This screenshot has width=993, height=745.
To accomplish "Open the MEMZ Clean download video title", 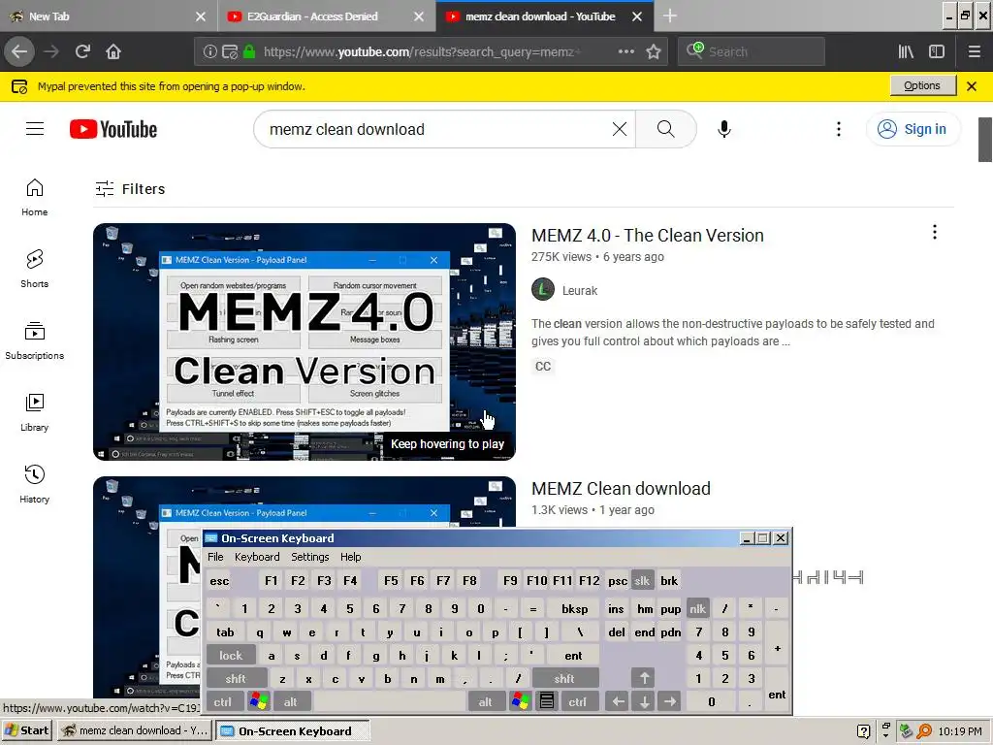I will [x=621, y=489].
